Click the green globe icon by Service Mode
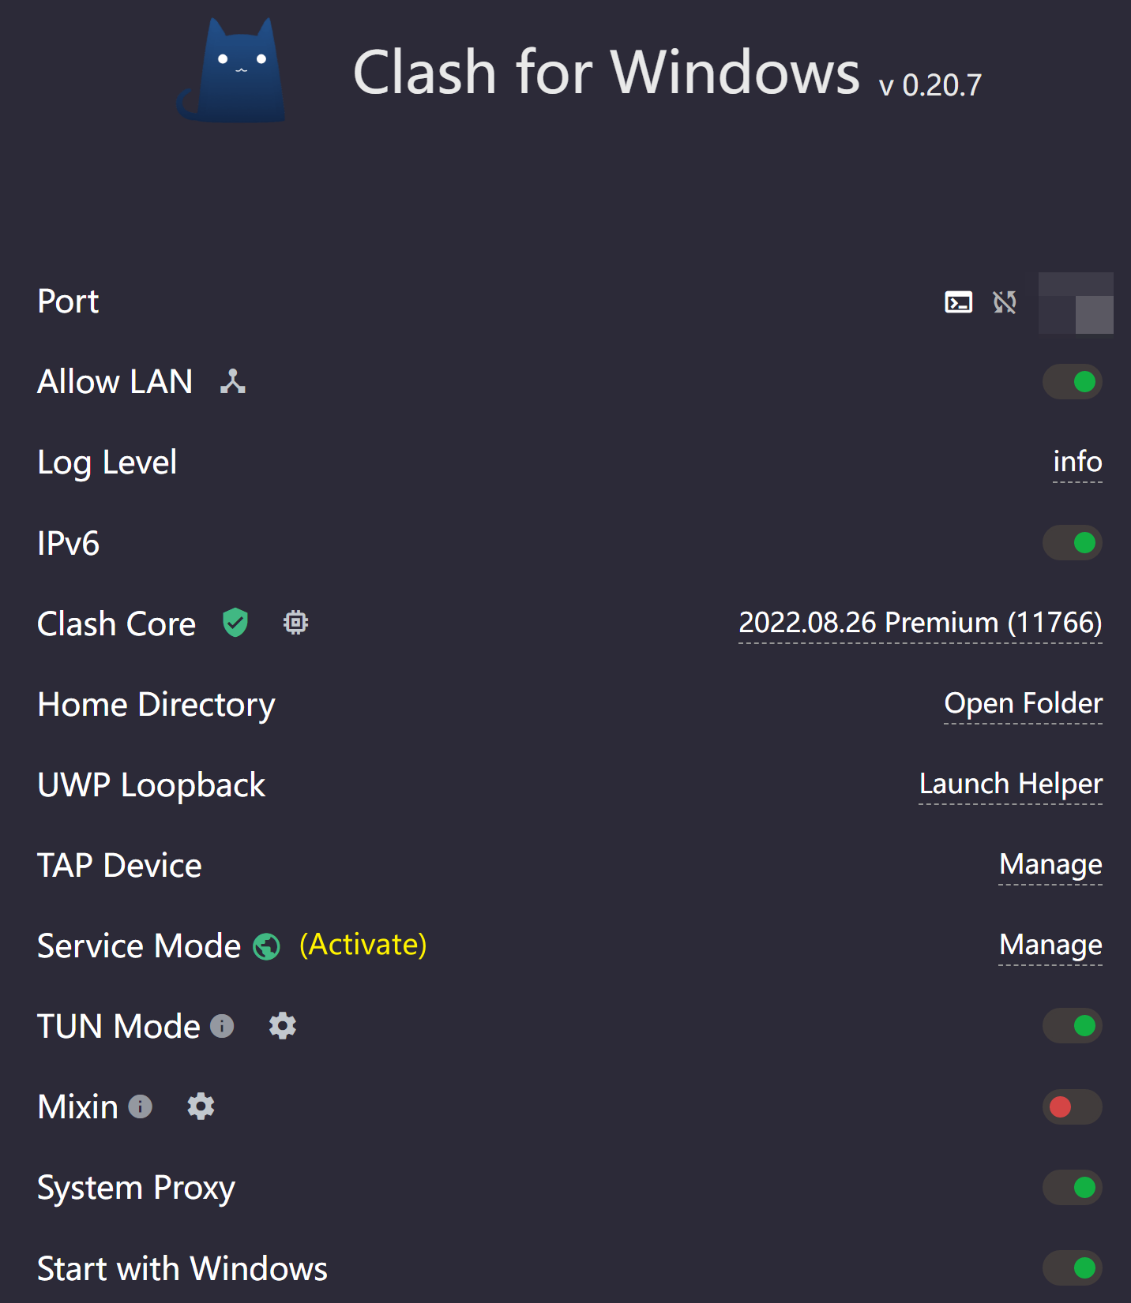 pos(266,946)
